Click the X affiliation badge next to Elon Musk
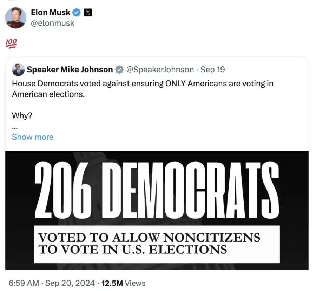316x291 pixels. click(87, 12)
